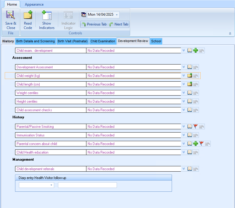
Task: Select the Development Review tab
Action: [133, 41]
